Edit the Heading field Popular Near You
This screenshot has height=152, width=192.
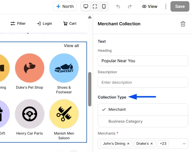tap(143, 61)
